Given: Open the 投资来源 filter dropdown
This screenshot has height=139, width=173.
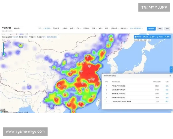Looking at the screenshot, I should [x=115, y=28].
